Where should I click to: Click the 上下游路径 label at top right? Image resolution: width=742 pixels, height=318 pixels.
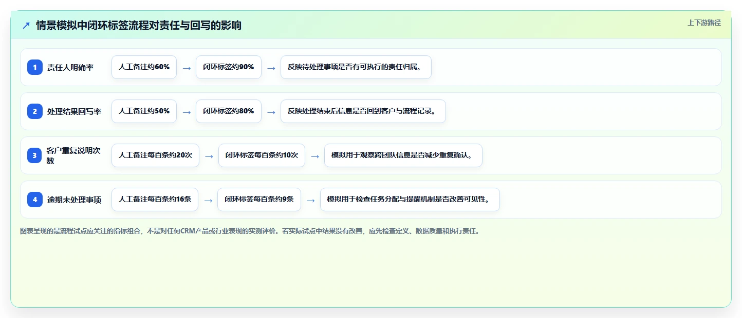pyautogui.click(x=704, y=23)
